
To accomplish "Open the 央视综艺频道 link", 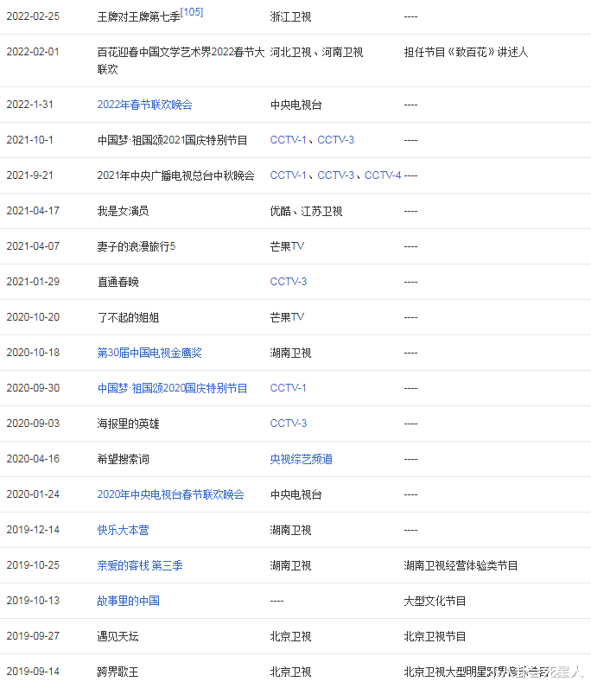I will click(x=301, y=460).
